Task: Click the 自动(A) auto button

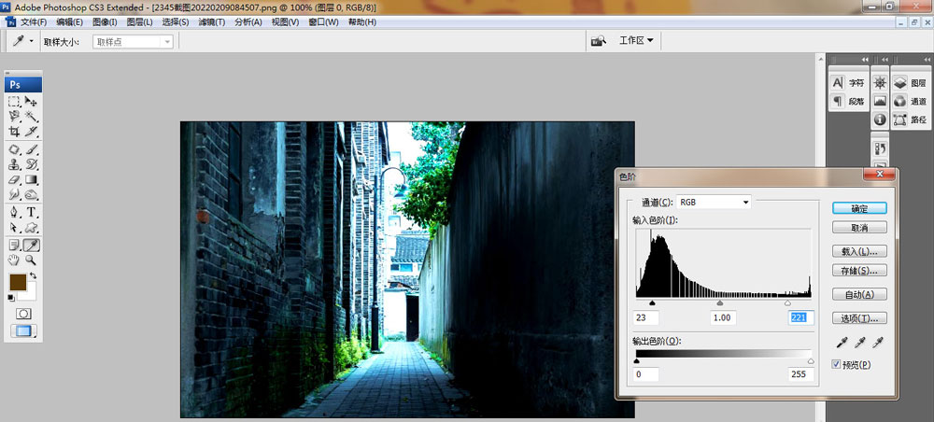Action: (x=858, y=294)
